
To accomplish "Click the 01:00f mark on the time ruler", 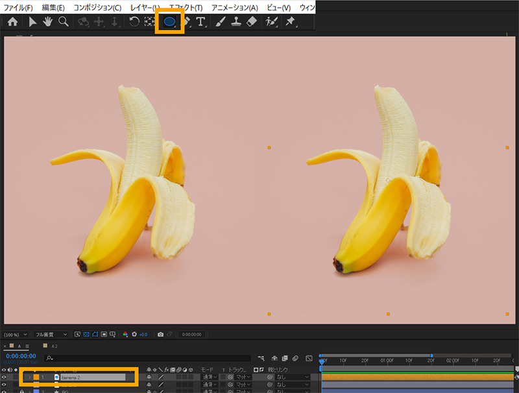I will [x=387, y=361].
